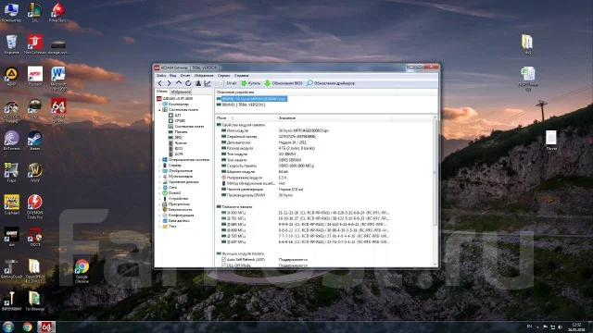This screenshot has height=333, width=593.
Task: Click the Chrome icon on the taskbar
Action: [27, 327]
